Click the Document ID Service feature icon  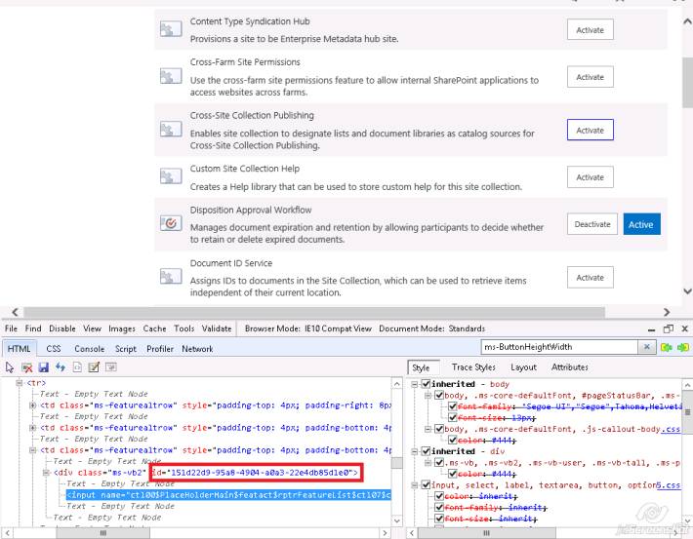(171, 277)
